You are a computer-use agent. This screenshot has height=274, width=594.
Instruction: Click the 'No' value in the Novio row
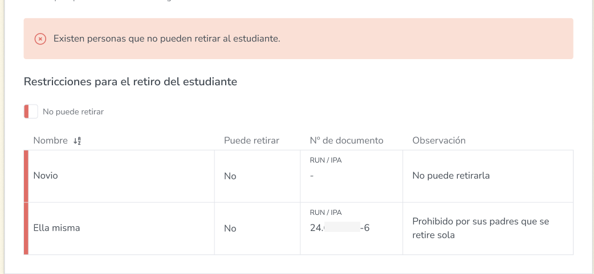point(230,176)
